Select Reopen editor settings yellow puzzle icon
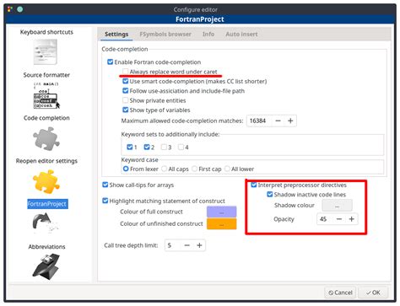 46,182
